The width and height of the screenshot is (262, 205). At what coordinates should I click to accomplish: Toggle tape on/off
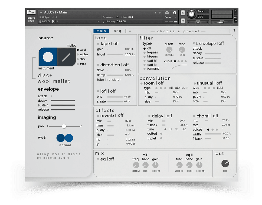tap(98, 44)
